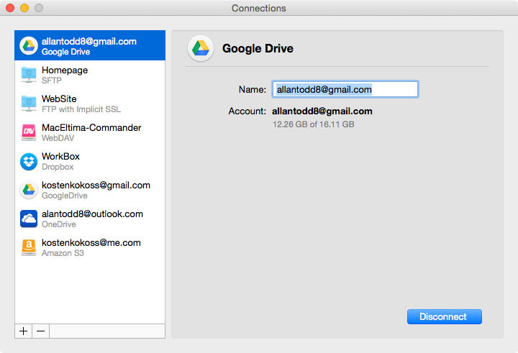Click the kostenkokoss Google Drive icon
The width and height of the screenshot is (518, 353).
(x=29, y=190)
